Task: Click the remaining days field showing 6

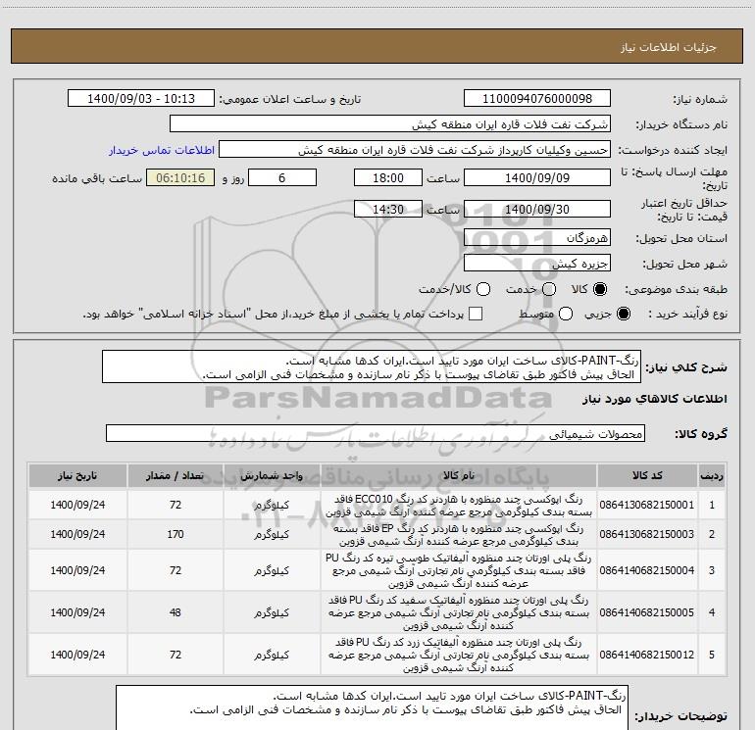Action: click(282, 177)
